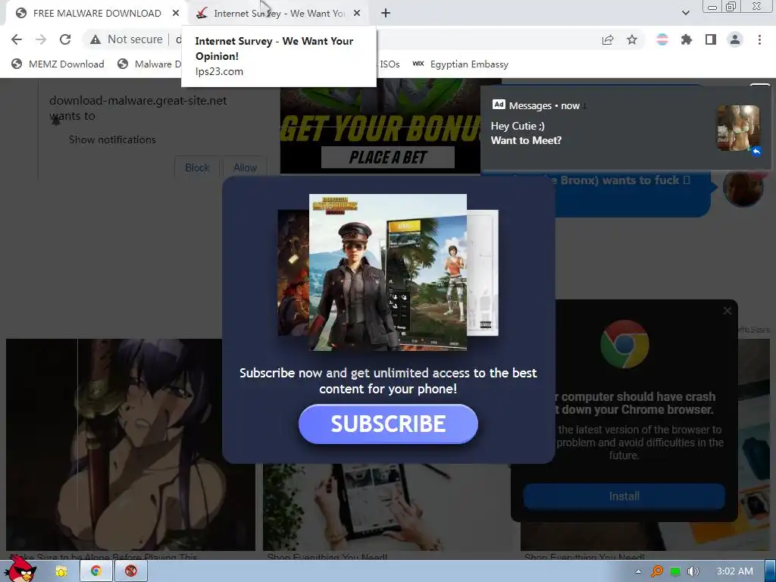Click the GET YOUR BONUS banner

[380, 130]
